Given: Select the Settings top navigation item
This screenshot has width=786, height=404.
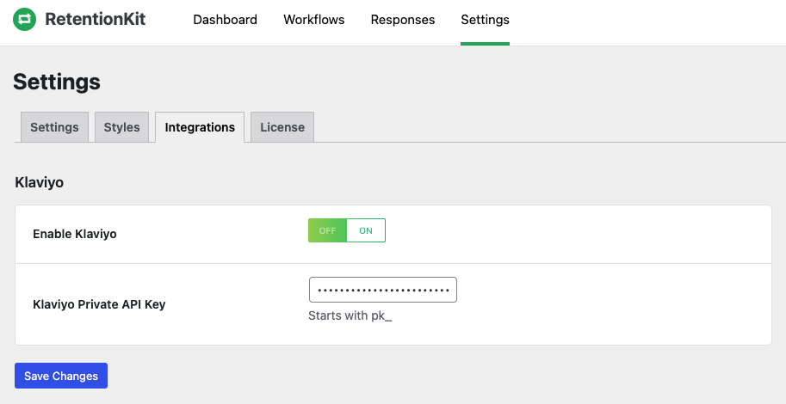Looking at the screenshot, I should tap(485, 20).
